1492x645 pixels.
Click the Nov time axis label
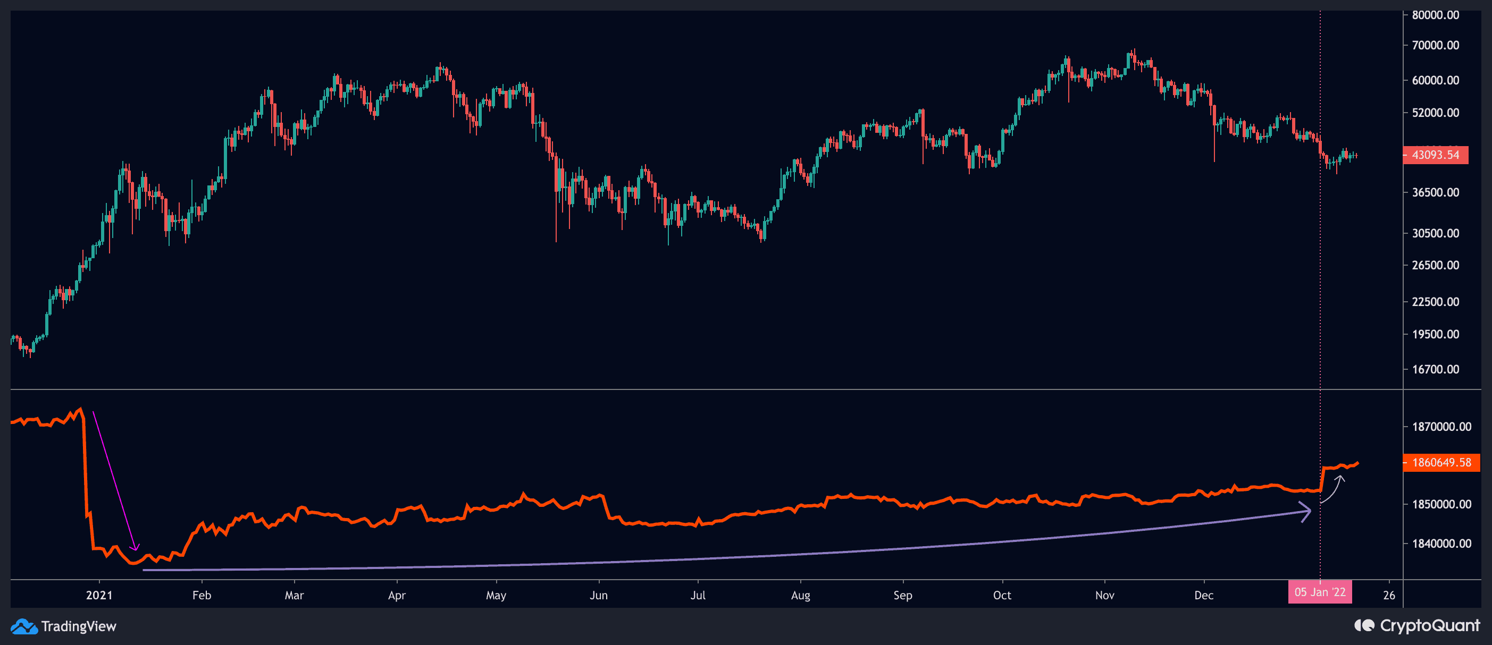point(1104,595)
